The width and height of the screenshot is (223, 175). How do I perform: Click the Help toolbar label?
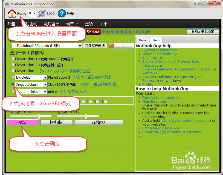pos(70,13)
